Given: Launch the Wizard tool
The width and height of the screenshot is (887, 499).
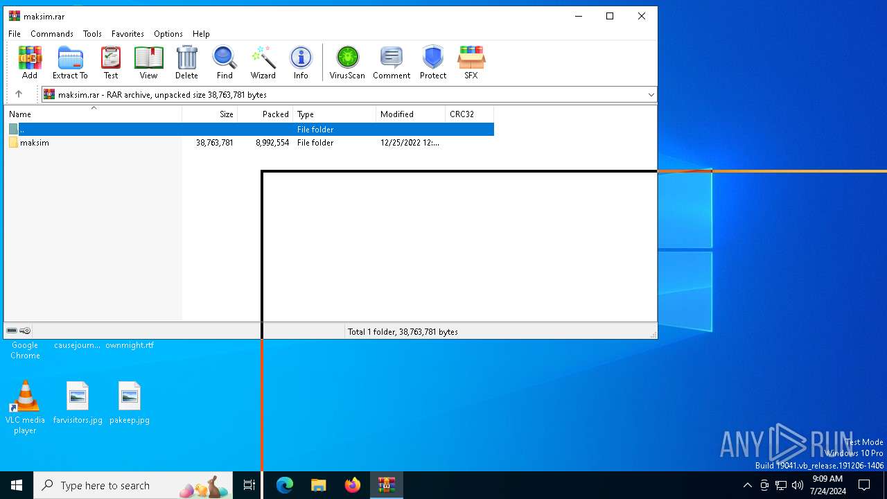Looking at the screenshot, I should (263, 63).
